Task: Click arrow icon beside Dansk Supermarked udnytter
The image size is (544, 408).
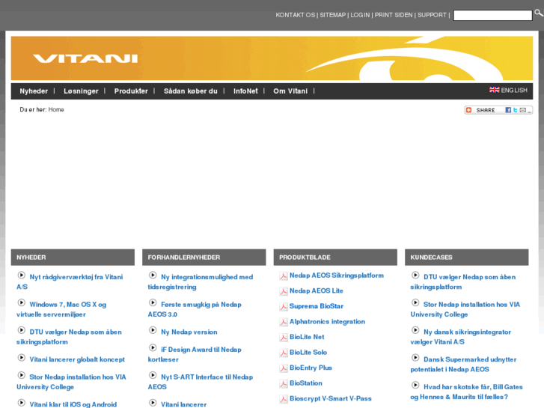Action: [415, 358]
